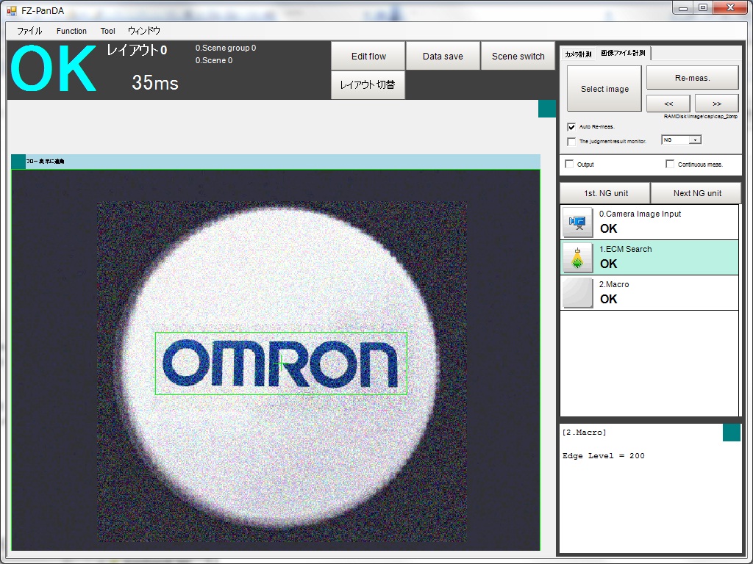Click the Macro unit icon
Image resolution: width=753 pixels, height=564 pixels.
pos(578,292)
